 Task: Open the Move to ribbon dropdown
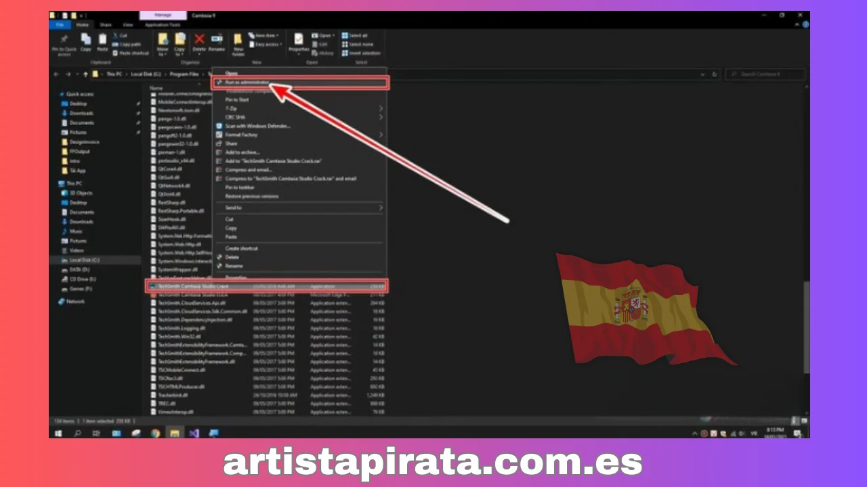[x=163, y=45]
